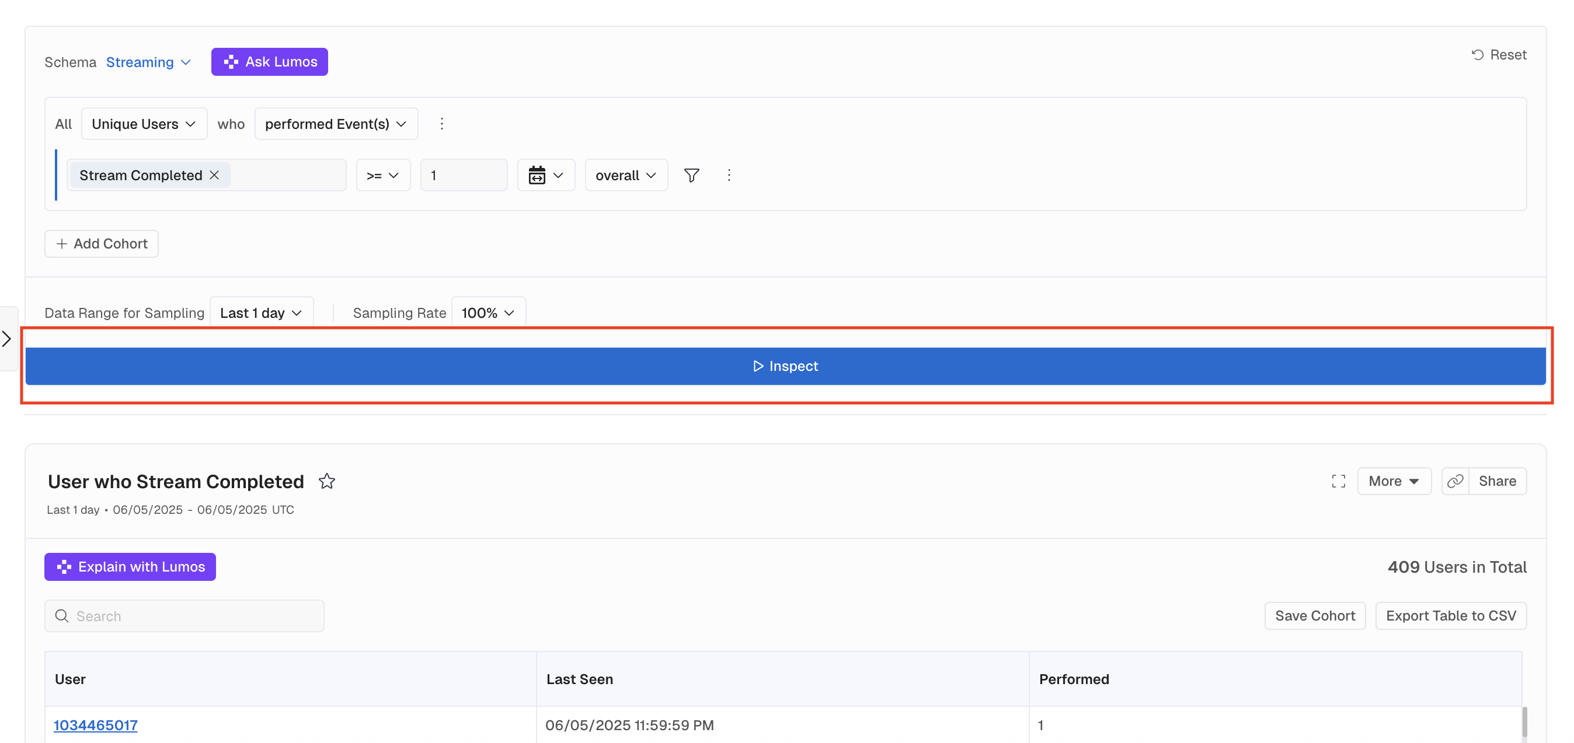Open the event row three-dot options menu
Image resolution: width=1574 pixels, height=743 pixels.
(729, 175)
